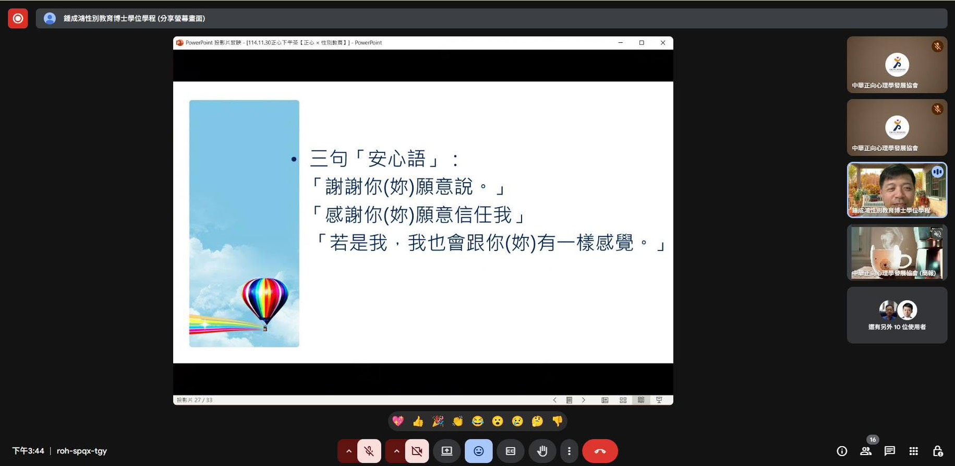Click the share screen present button
955x466 pixels.
446,451
